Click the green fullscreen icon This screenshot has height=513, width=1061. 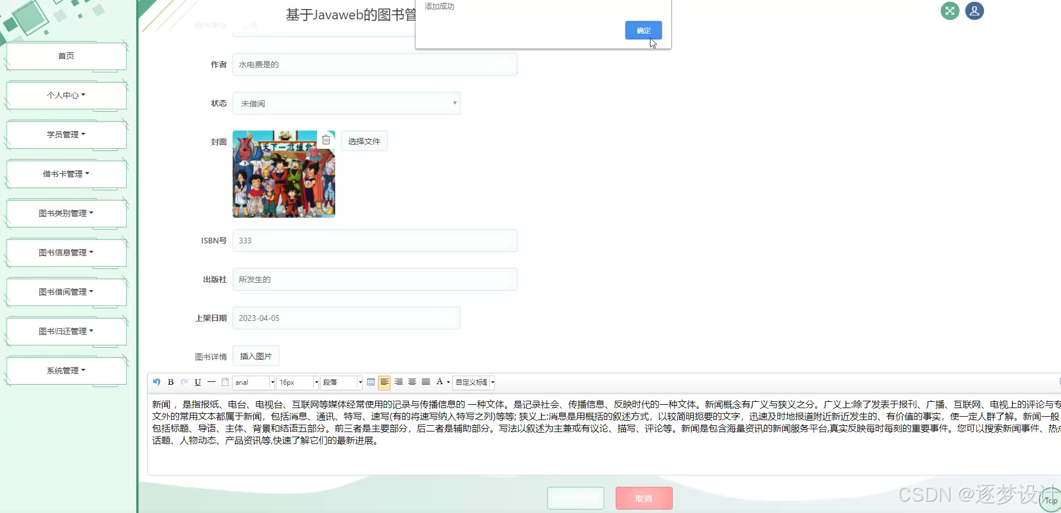coord(949,11)
